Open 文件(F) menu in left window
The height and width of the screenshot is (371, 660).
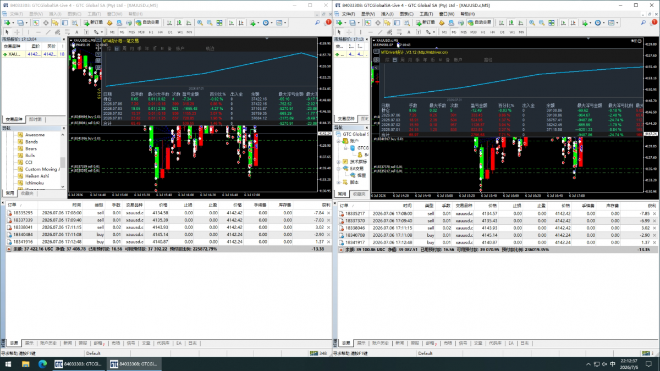(16, 14)
